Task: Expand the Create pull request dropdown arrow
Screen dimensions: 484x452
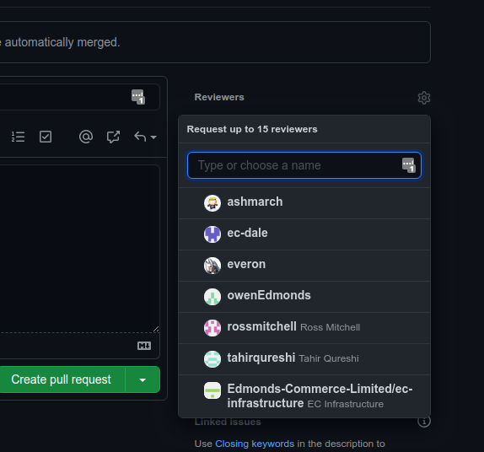Action: (143, 379)
